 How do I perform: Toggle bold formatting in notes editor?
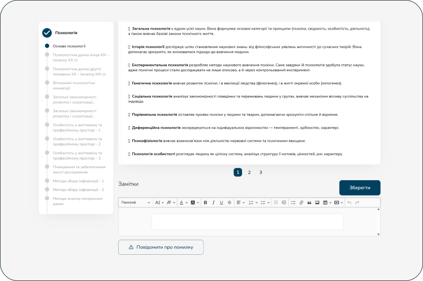[205, 203]
